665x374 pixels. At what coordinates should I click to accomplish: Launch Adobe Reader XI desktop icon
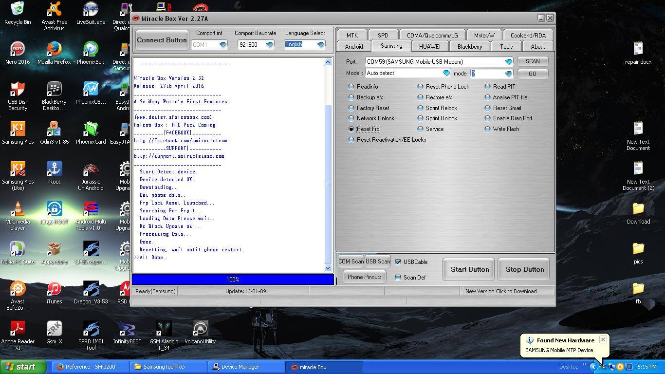point(18,336)
